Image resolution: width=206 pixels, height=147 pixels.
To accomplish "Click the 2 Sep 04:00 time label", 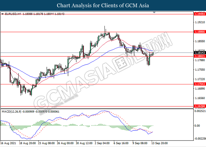I will pos(102,143).
